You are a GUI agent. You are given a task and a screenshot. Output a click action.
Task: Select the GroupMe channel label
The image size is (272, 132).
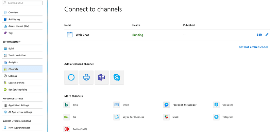(x=227, y=105)
